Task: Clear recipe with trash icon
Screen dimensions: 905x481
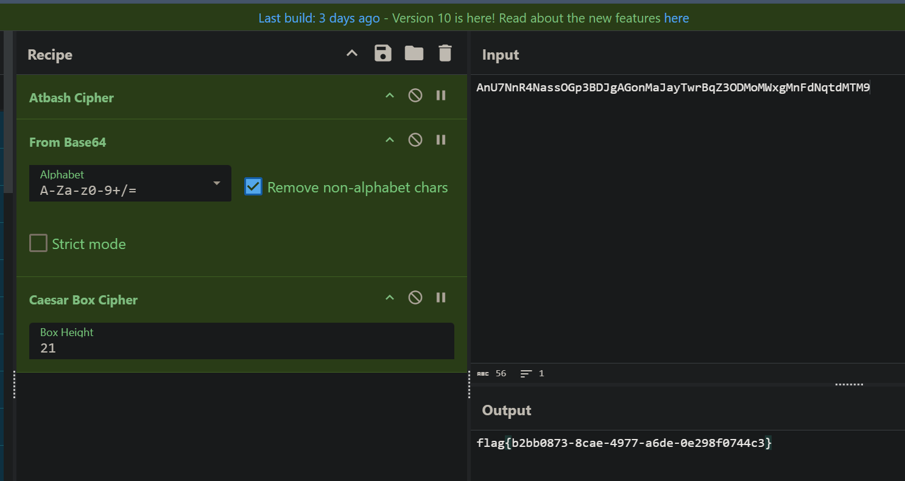Action: point(445,54)
